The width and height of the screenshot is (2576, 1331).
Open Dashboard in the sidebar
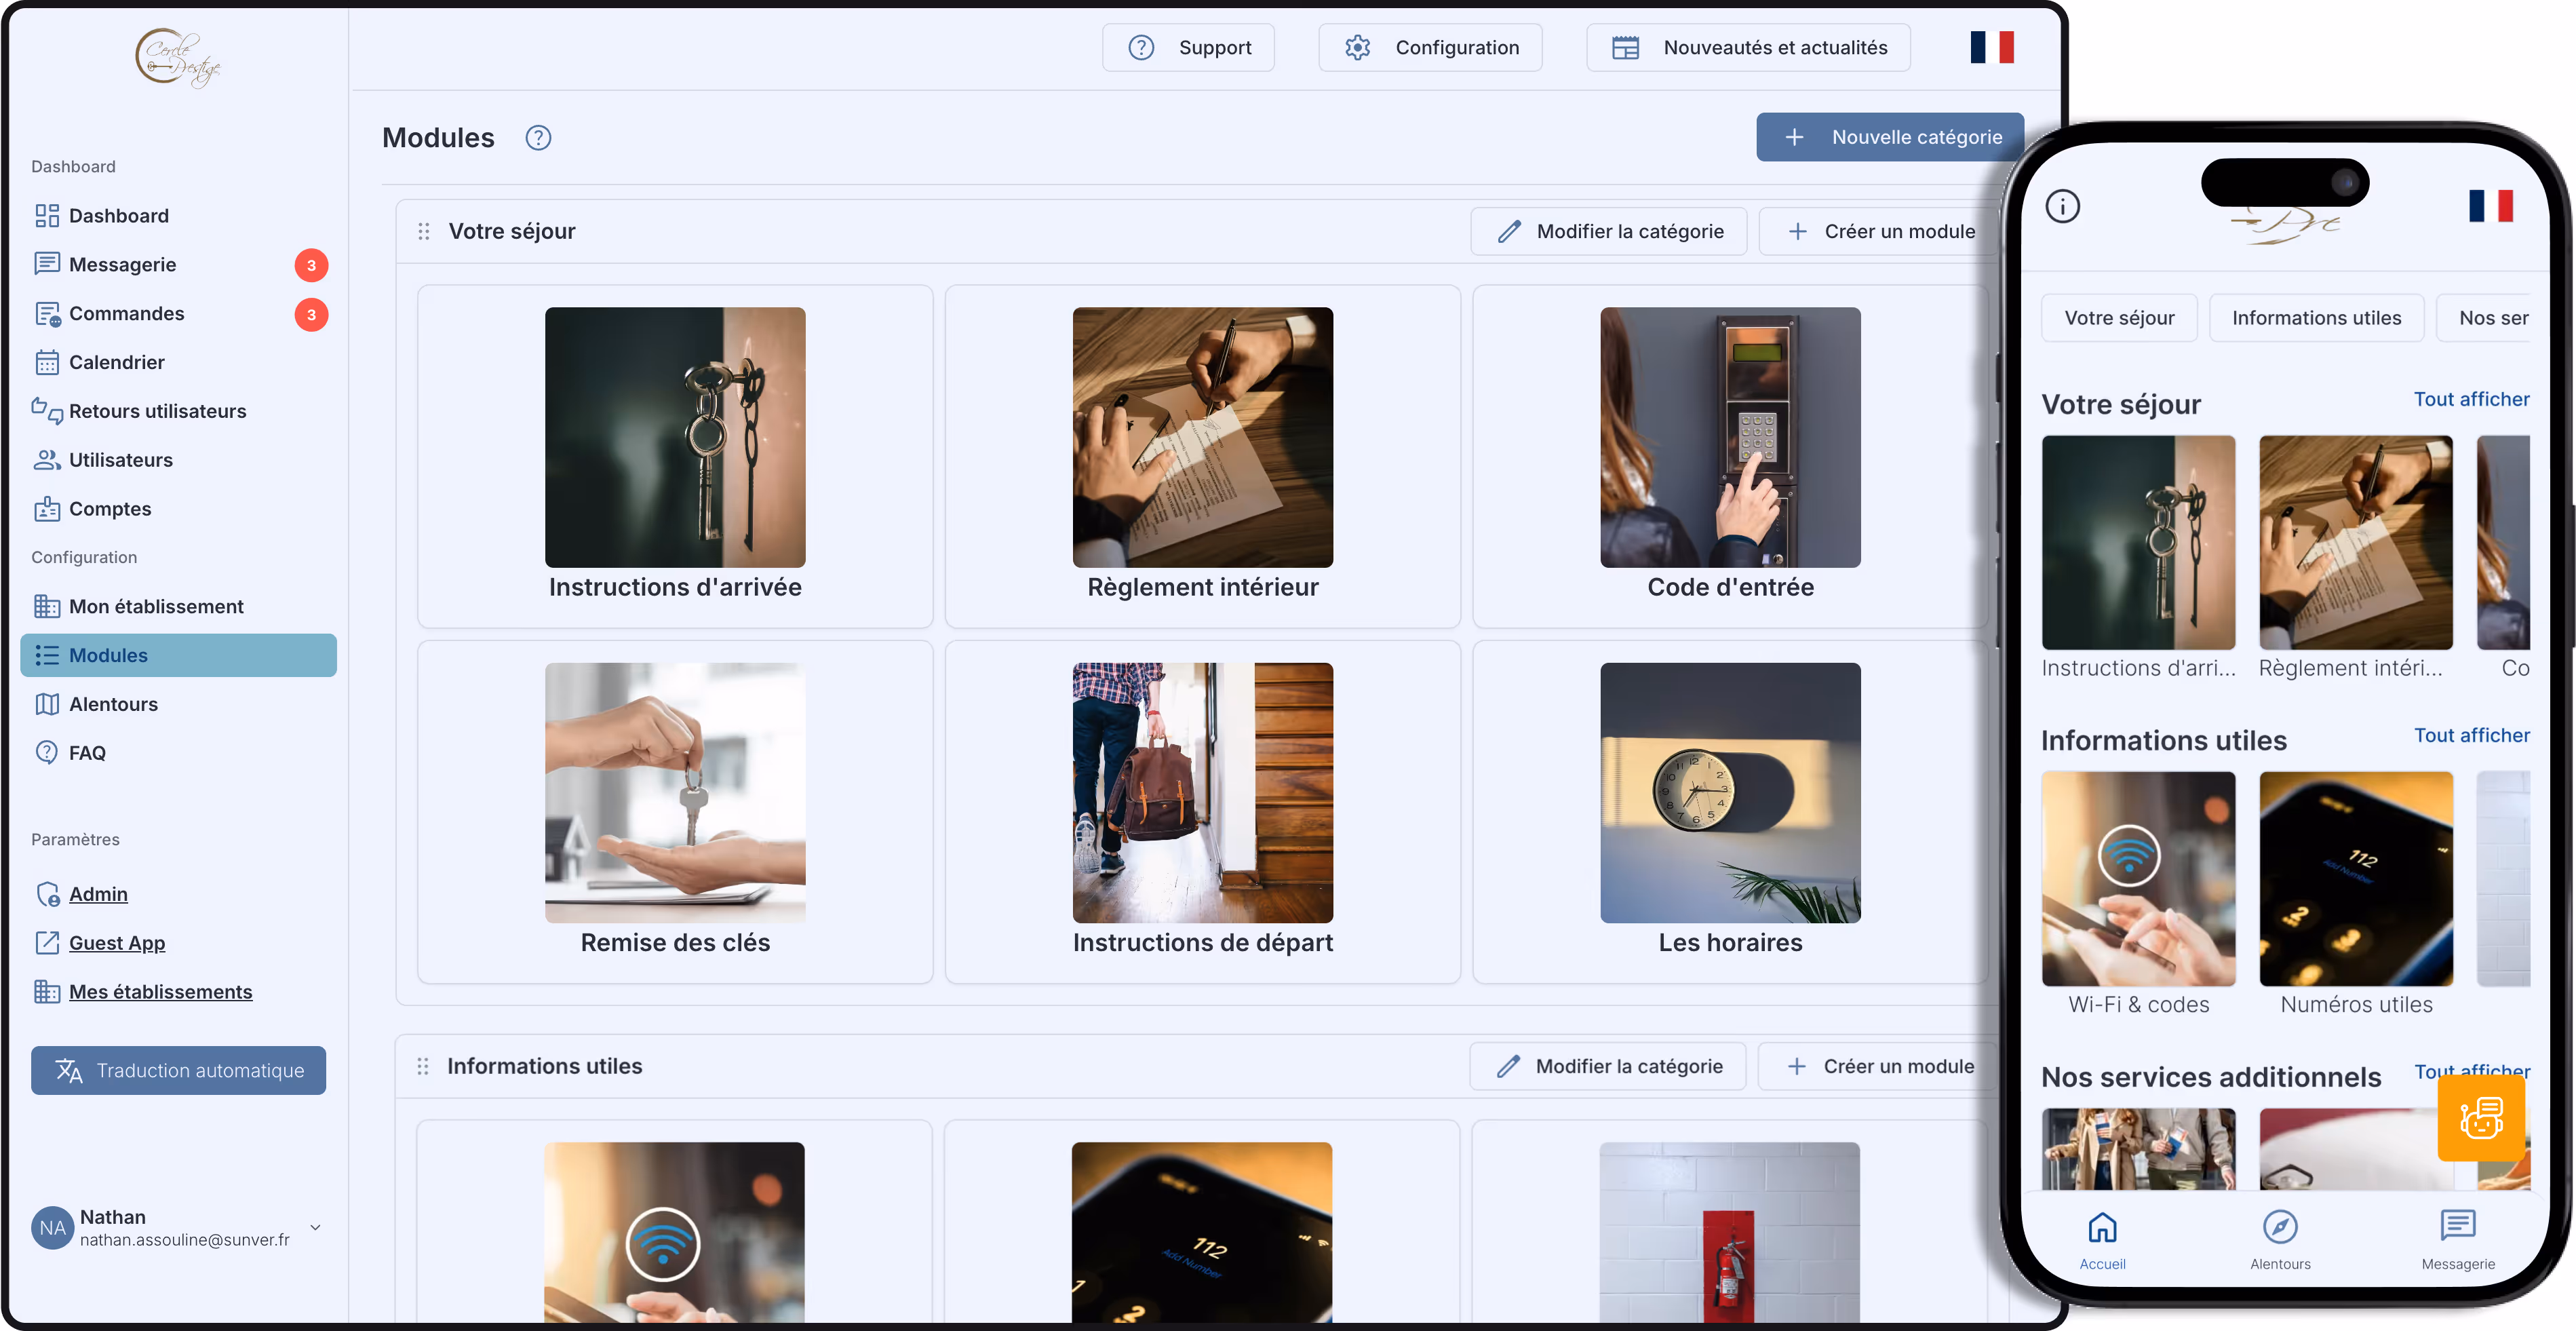[x=178, y=216]
